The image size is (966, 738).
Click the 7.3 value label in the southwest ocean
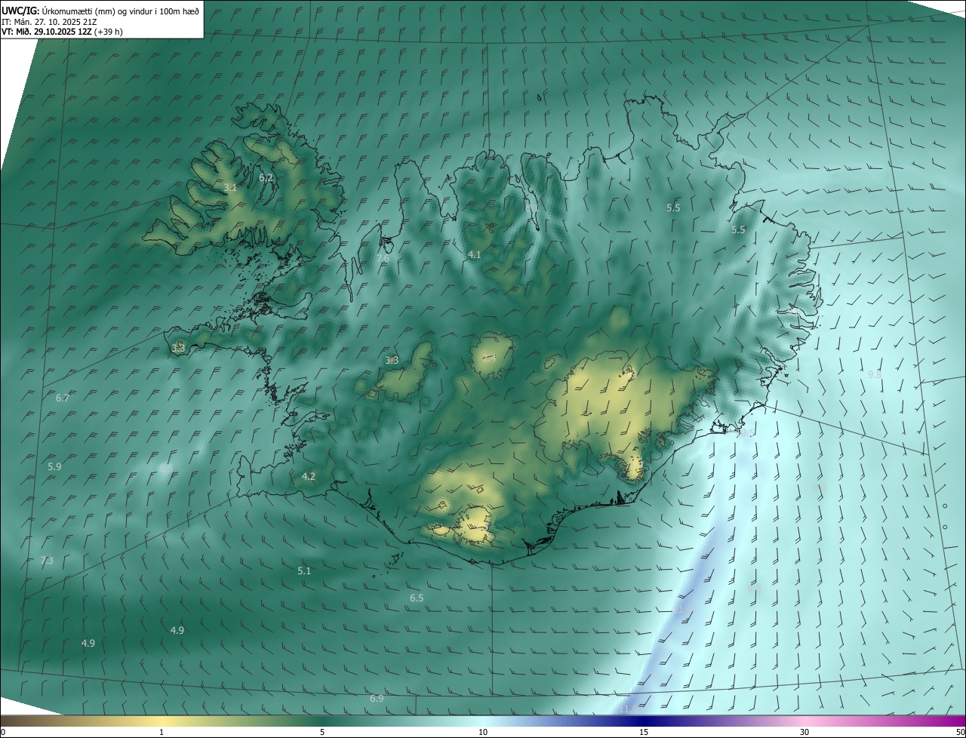pos(47,561)
